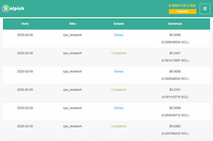Screen dimensions: 213x141
Task: Click the (0.000048712 SOL) amount
Action: tap(175, 115)
